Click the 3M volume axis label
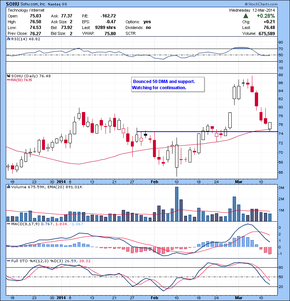Viewport: 290px width, 301px height. tap(281, 188)
